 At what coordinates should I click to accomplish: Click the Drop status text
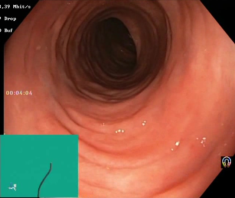tap(8, 19)
